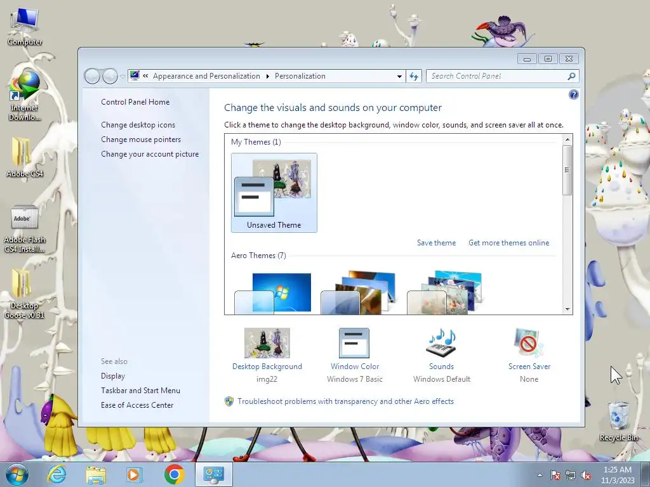Launch Internet Explorer from taskbar
Screen dimensions: 650x487
[56, 474]
